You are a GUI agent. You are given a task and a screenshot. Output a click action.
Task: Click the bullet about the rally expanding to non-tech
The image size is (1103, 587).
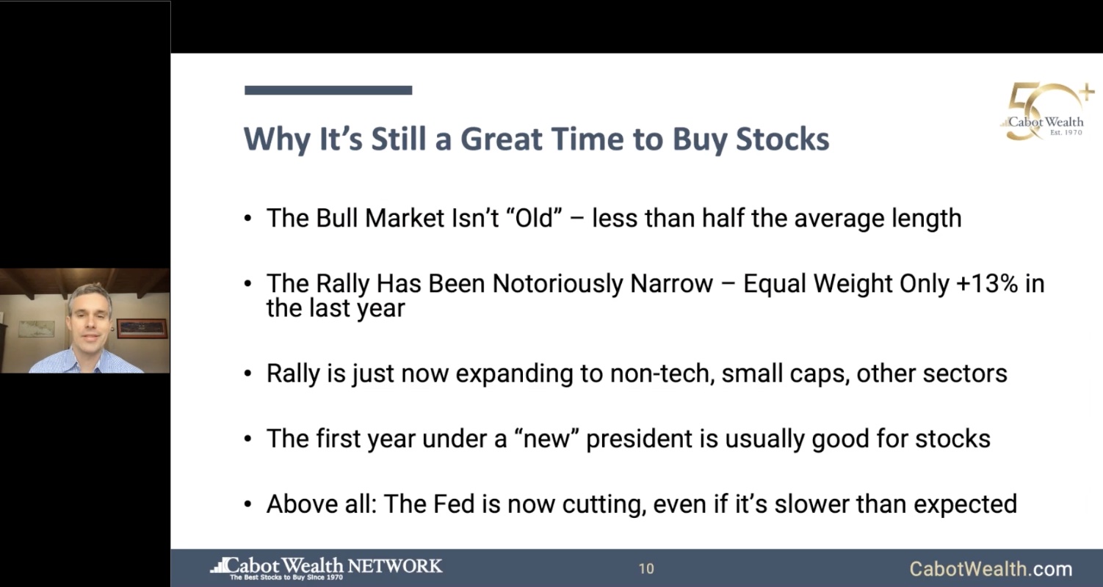coord(636,373)
